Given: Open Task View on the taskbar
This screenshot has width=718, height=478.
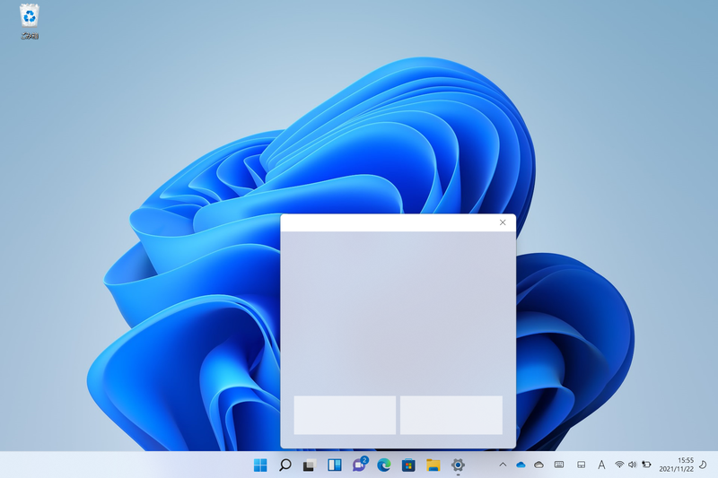Looking at the screenshot, I should (310, 465).
